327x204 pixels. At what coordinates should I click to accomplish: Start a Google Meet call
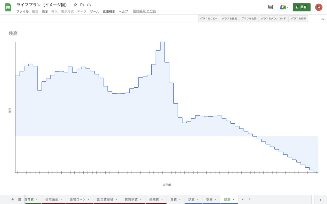tap(284, 7)
